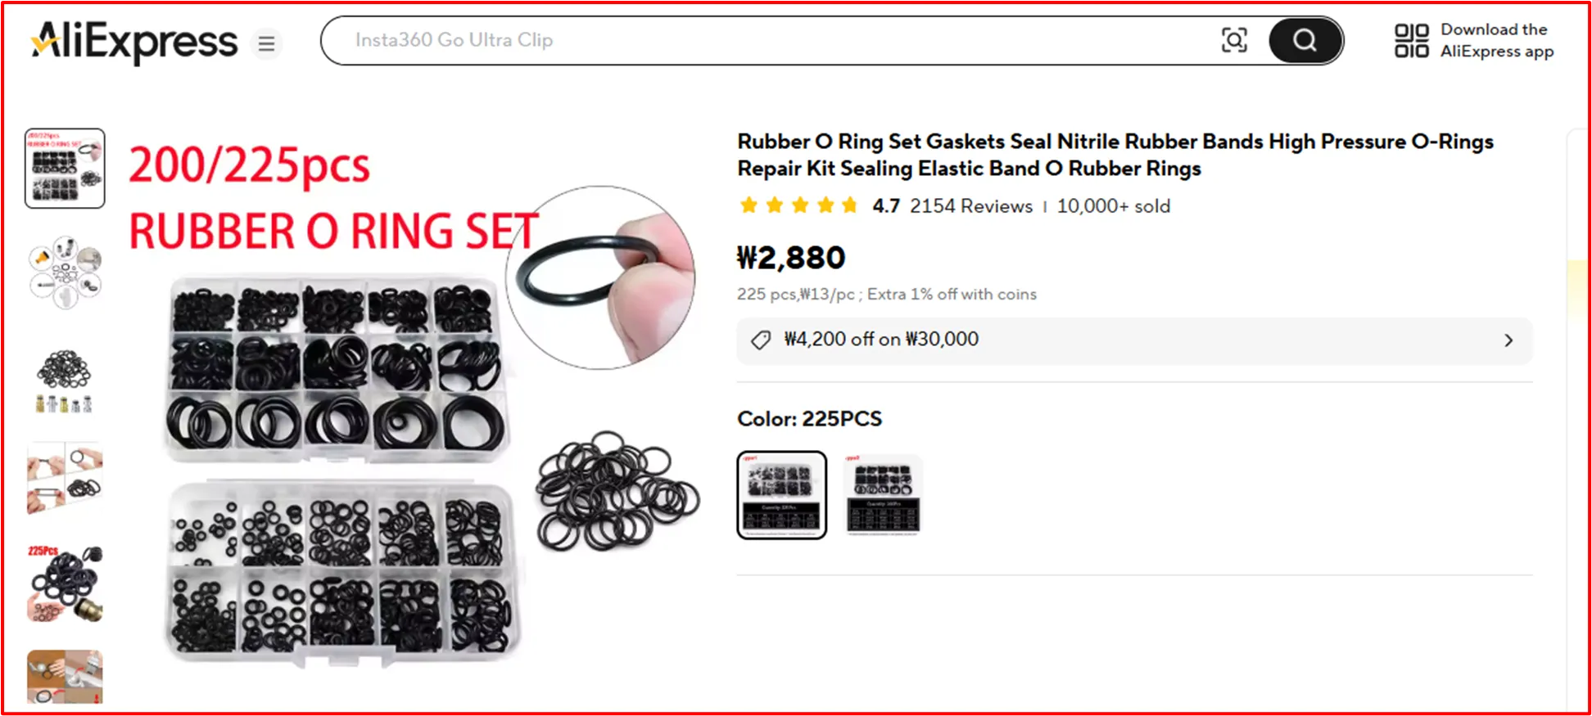This screenshot has height=716, width=1592.
Task: Select the last thumbnail with faucet
Action: [x=65, y=678]
